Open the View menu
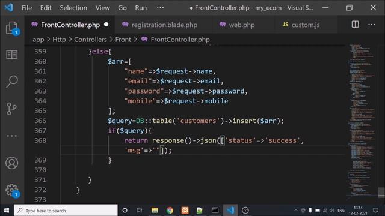This screenshot has height=216, width=385. (x=103, y=8)
